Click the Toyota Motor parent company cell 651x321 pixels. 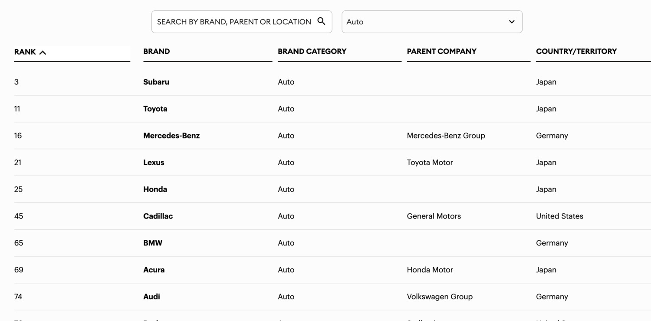(x=430, y=162)
